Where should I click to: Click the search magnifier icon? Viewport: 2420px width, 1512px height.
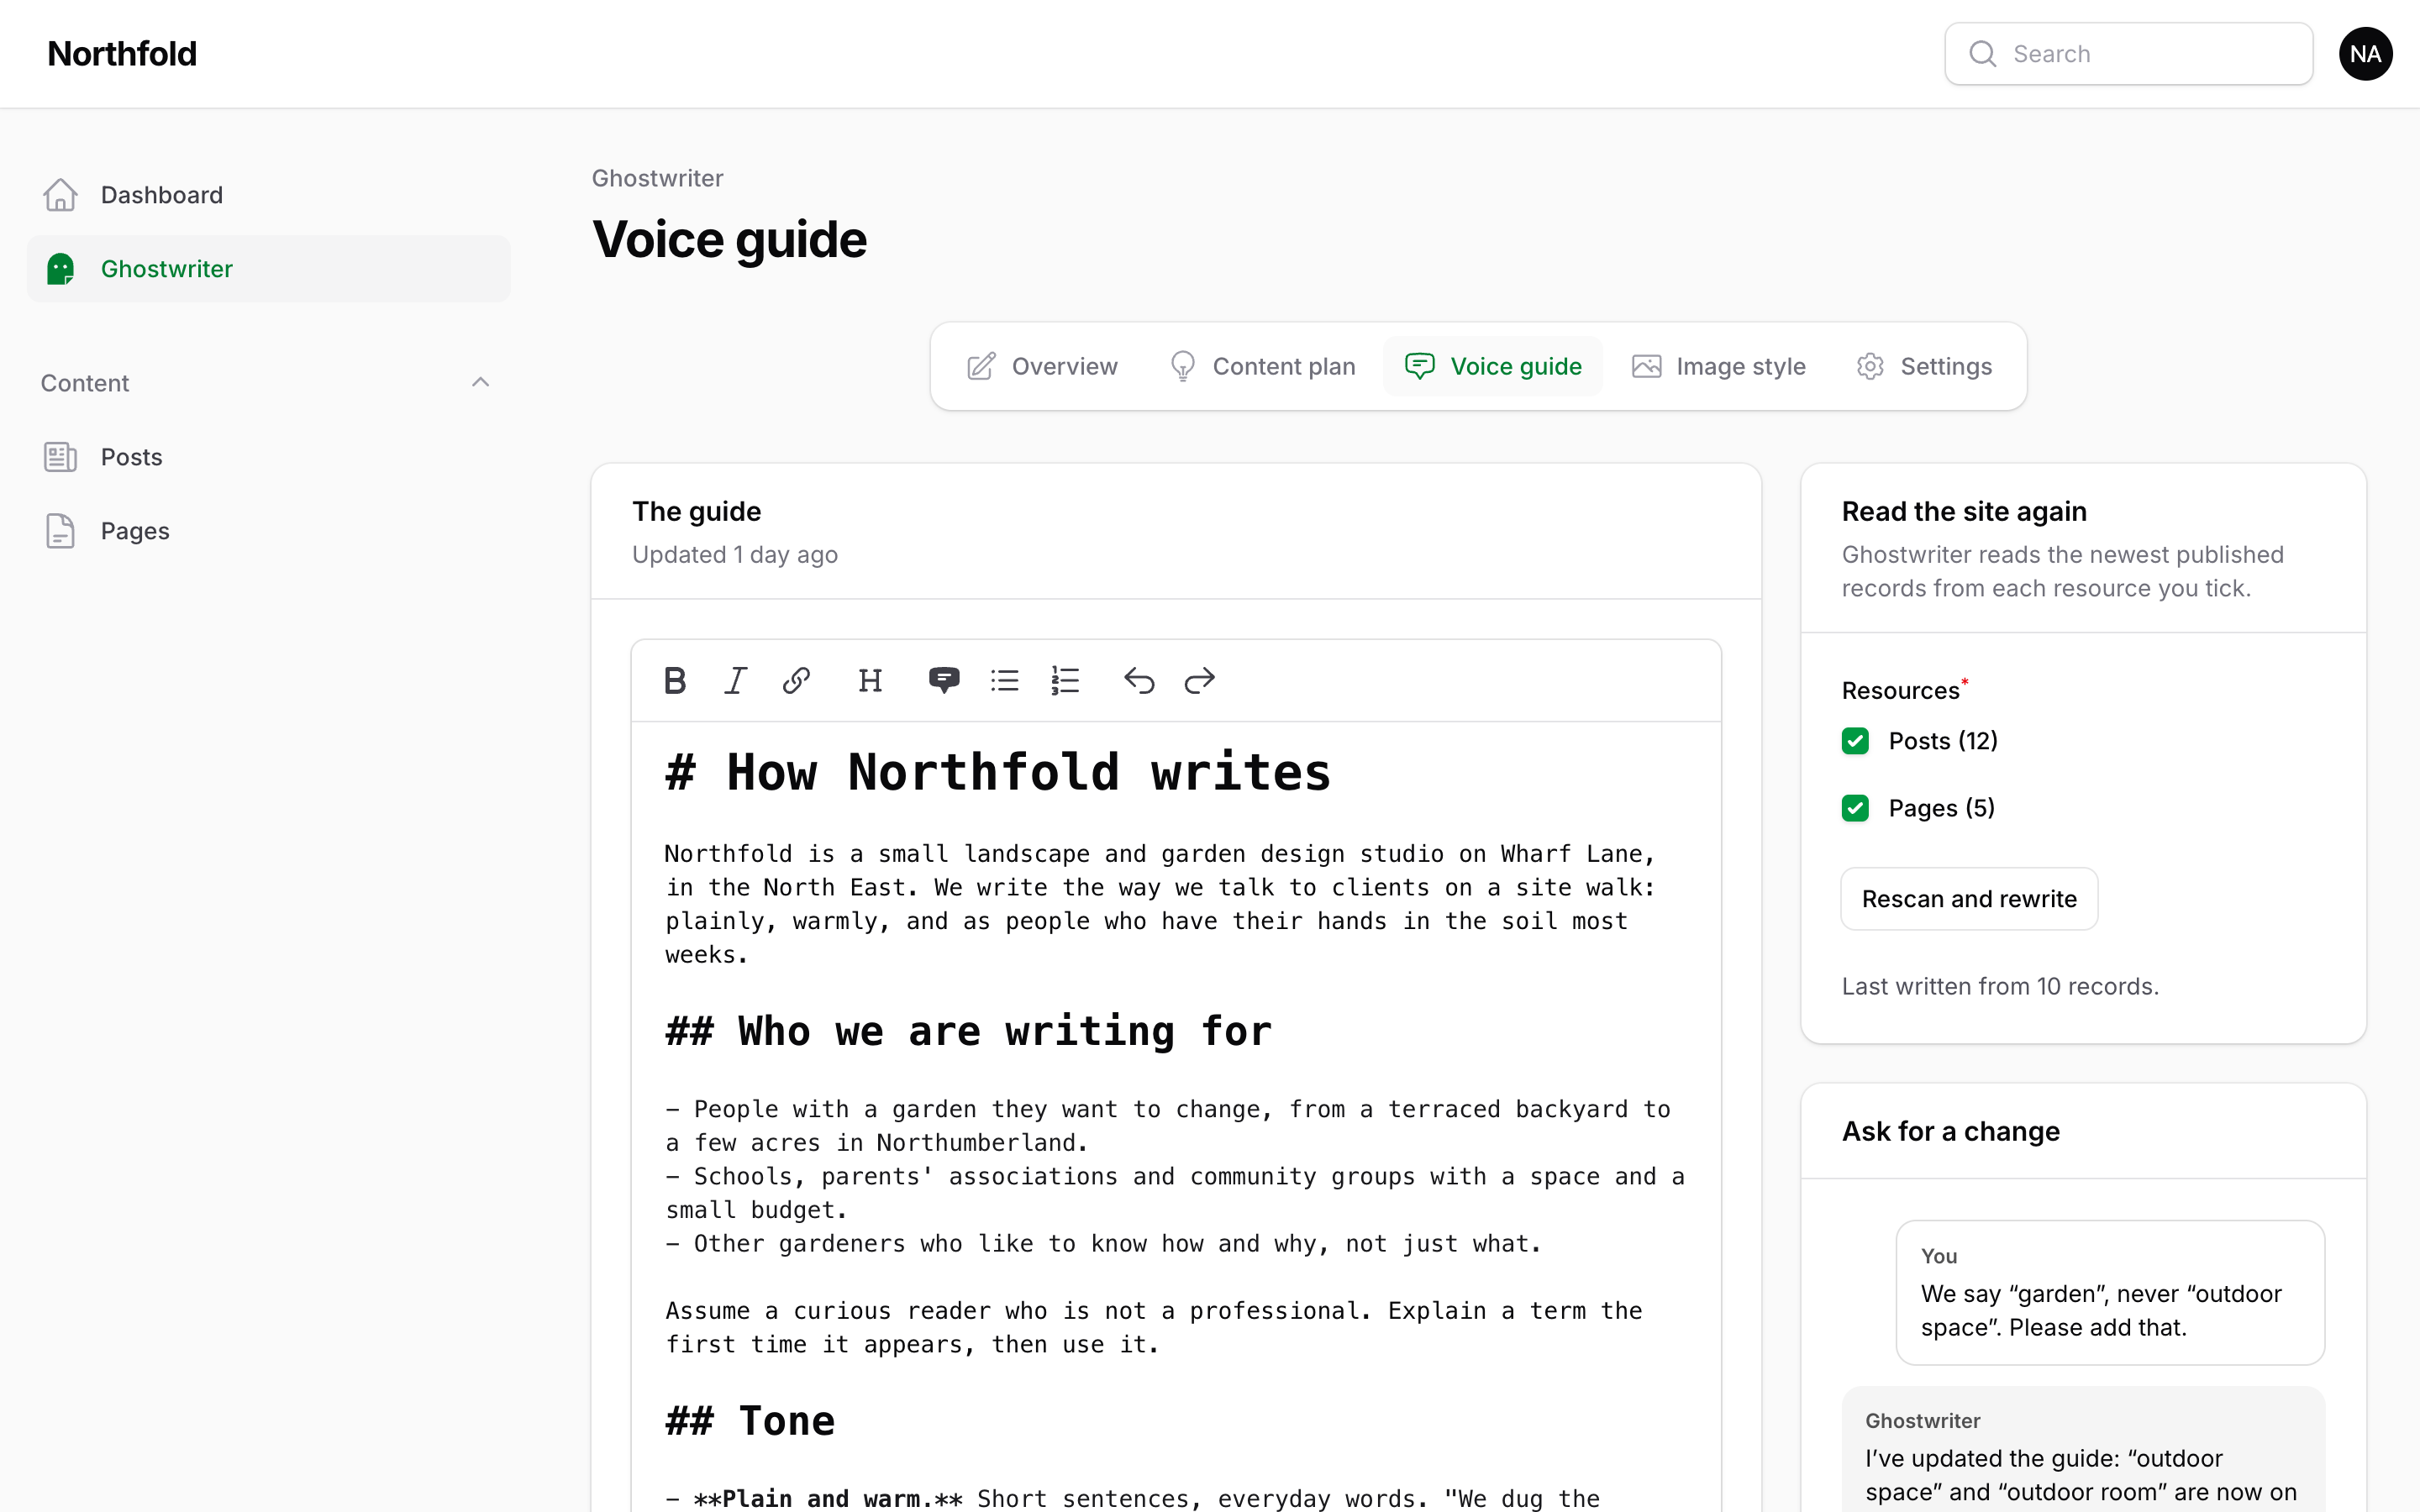point(1982,54)
